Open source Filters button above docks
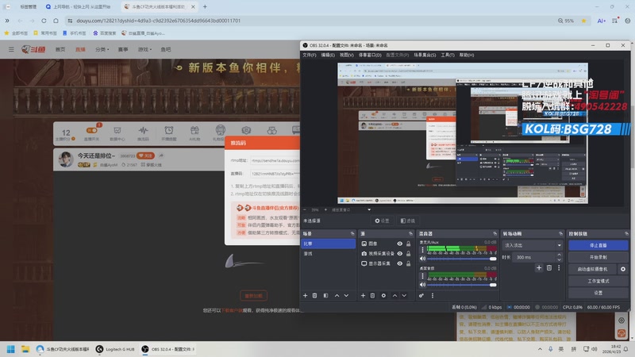Screen dimensions: 635x357 pos(408,221)
